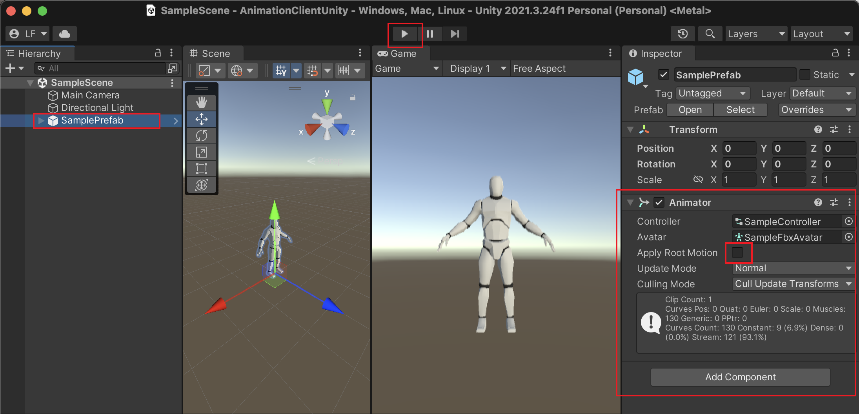The height and width of the screenshot is (414, 859).
Task: Select the Rotate tool in Scene toolbar
Action: tap(201, 136)
